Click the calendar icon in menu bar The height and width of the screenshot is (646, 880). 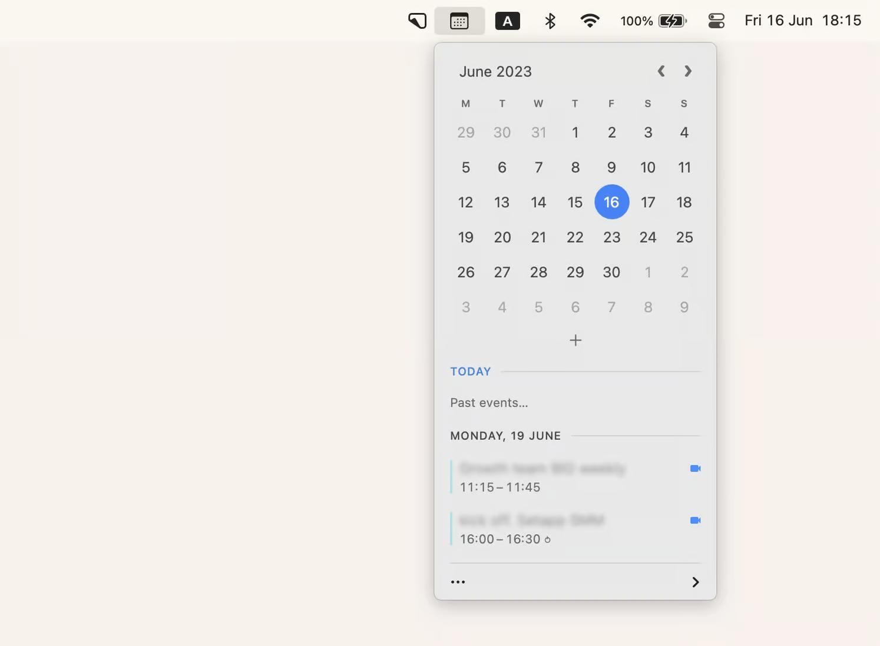coord(459,21)
